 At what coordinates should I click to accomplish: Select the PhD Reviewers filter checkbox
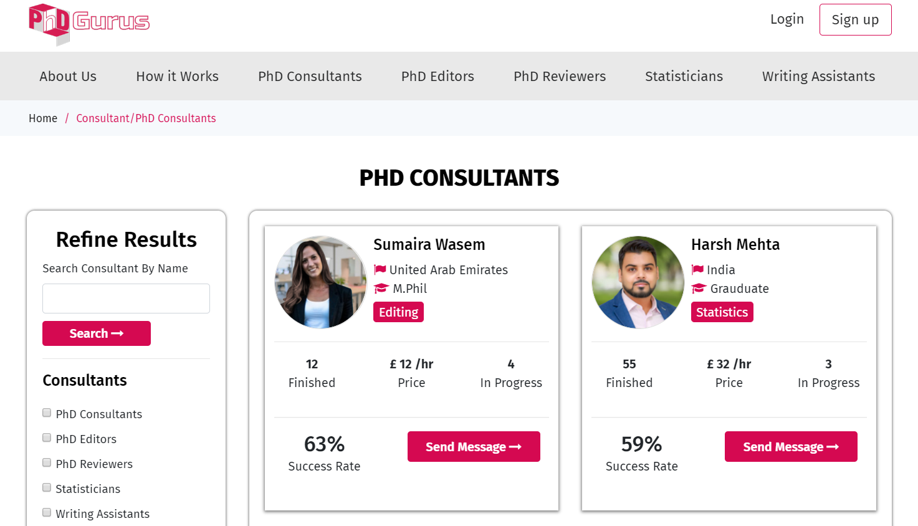(47, 462)
